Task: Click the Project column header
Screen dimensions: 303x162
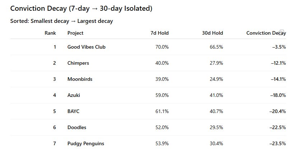Action: 75,33
